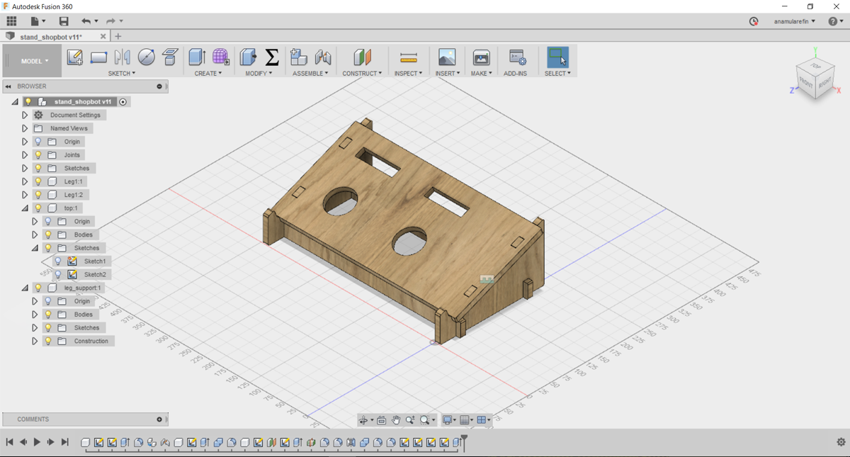This screenshot has width=850, height=457.
Task: Open the anamularefin account menu
Action: (794, 21)
